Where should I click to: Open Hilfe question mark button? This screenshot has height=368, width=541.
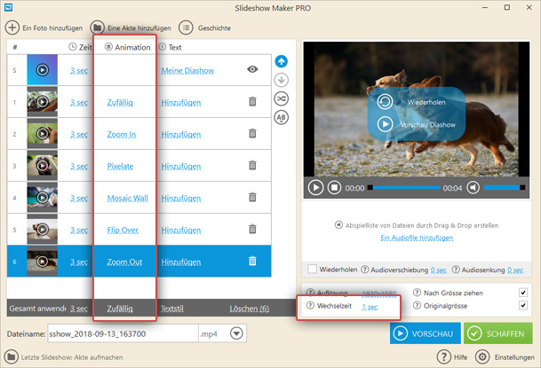(x=443, y=357)
